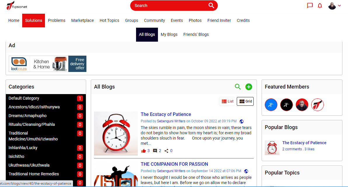Open the My Blogs tab
348x187 pixels.
(x=169, y=34)
